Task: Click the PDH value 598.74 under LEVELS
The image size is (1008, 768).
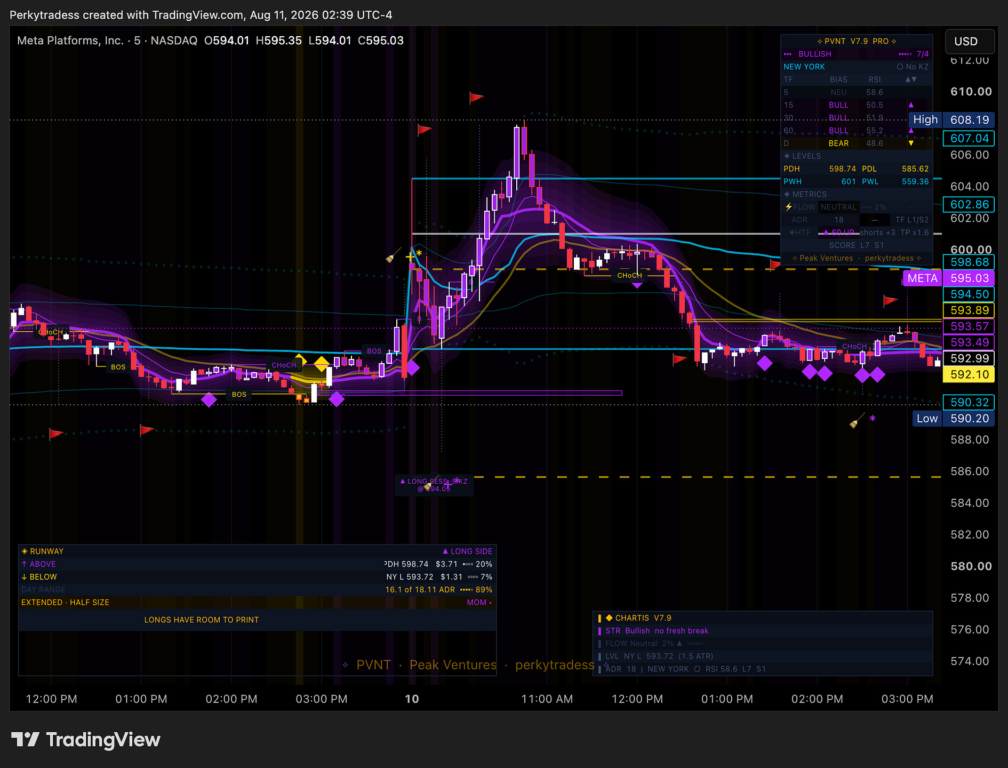Action: 843,169
